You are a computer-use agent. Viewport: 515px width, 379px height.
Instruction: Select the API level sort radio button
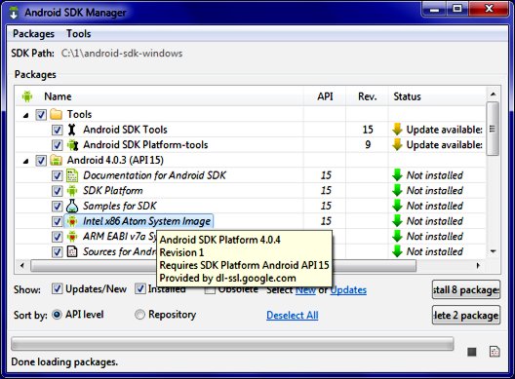click(x=57, y=315)
